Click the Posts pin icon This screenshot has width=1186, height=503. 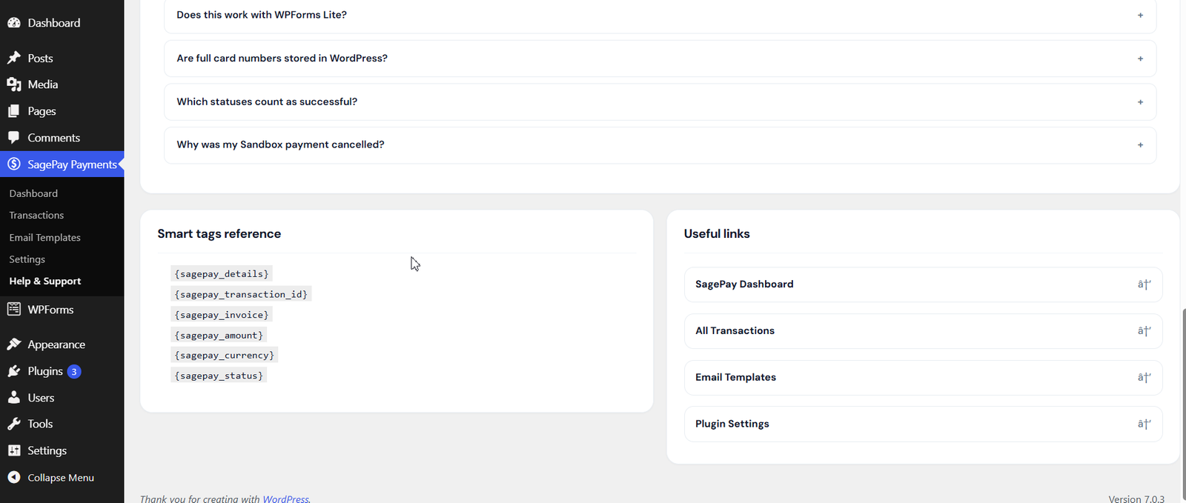pyautogui.click(x=14, y=58)
